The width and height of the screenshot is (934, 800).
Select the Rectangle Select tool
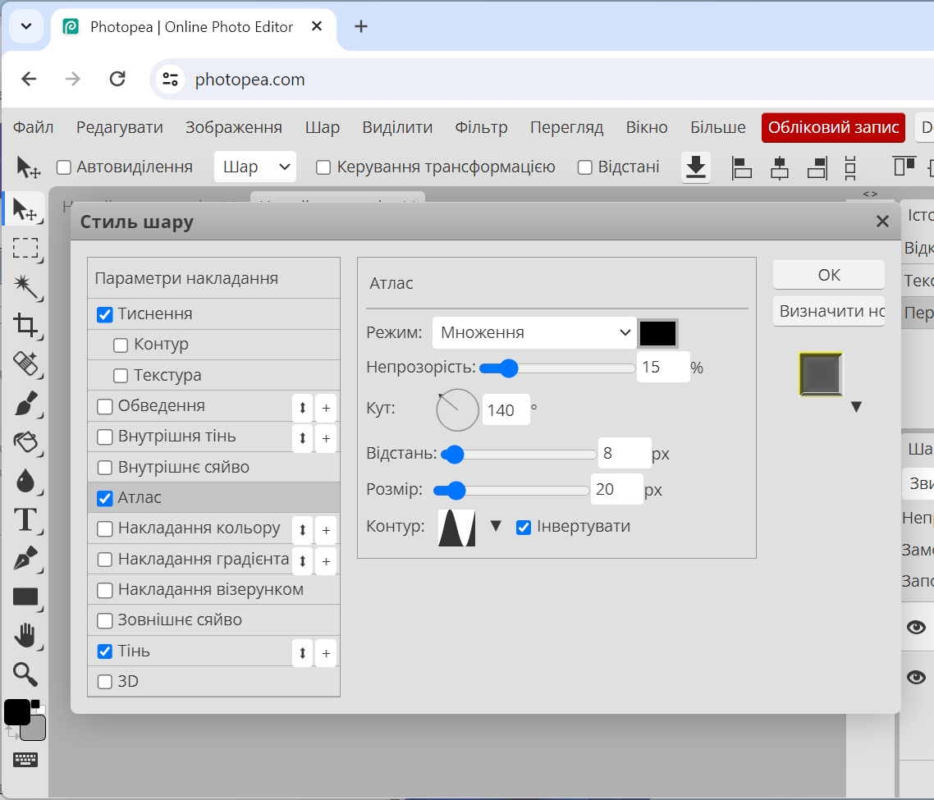pos(25,248)
